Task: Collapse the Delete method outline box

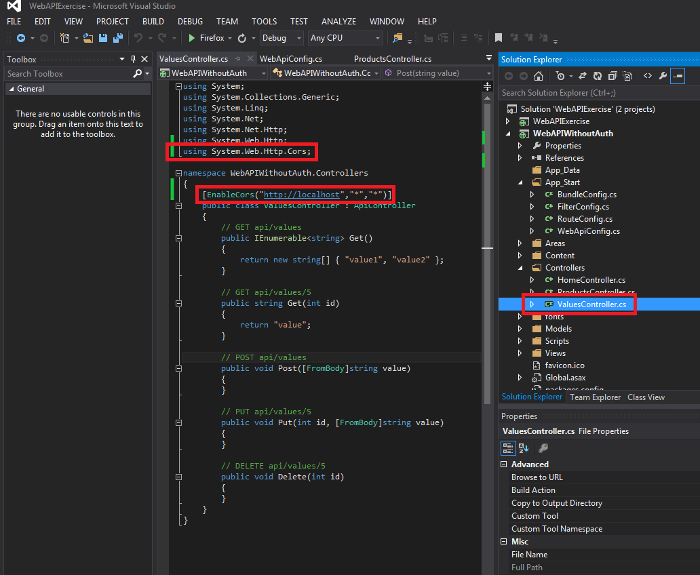Action: point(178,477)
